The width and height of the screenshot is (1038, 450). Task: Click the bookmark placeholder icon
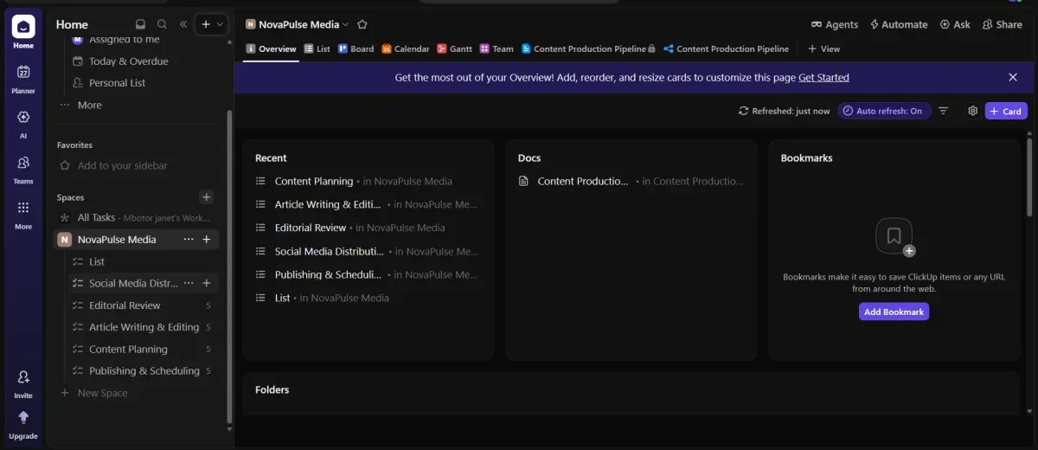894,236
